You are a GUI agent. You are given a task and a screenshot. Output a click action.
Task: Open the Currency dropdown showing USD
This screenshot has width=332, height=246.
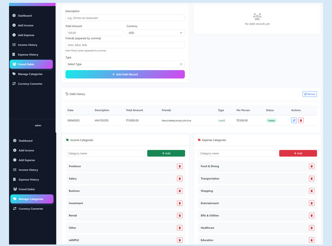coord(155,33)
